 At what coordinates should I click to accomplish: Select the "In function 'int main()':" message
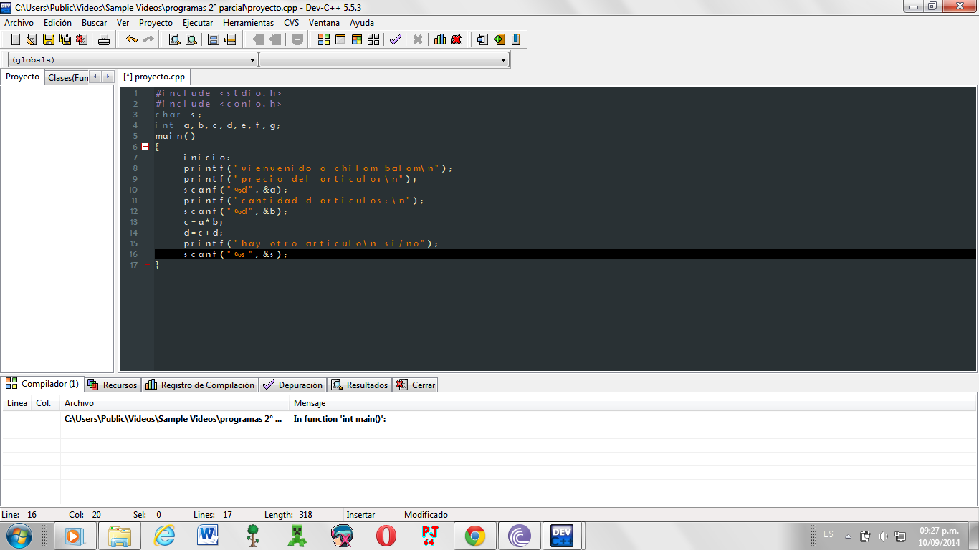coord(340,418)
